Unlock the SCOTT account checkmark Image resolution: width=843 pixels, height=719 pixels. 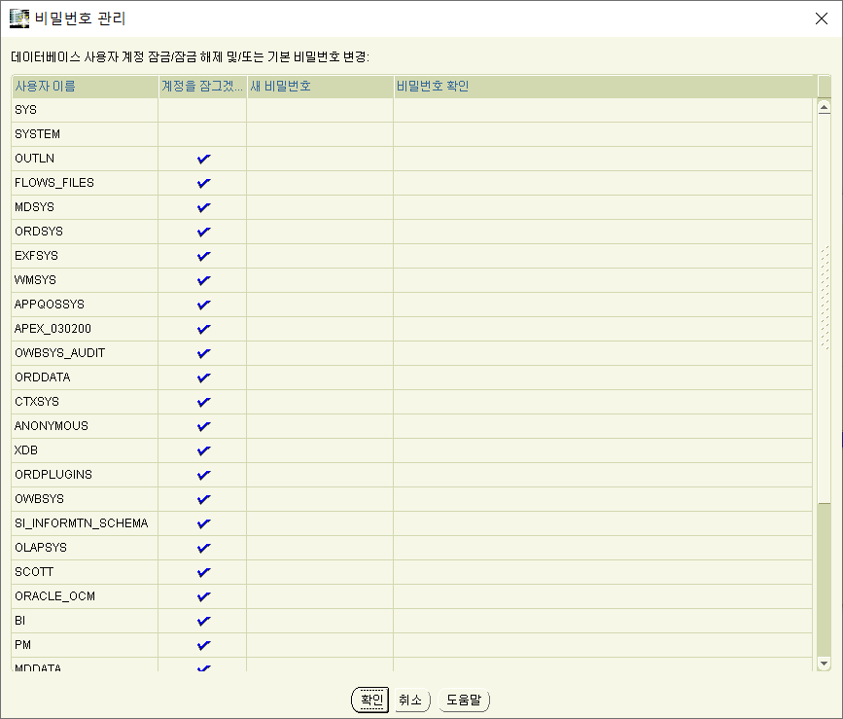[203, 572]
